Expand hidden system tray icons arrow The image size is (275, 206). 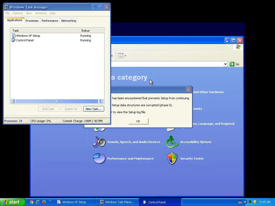[x=245, y=202]
